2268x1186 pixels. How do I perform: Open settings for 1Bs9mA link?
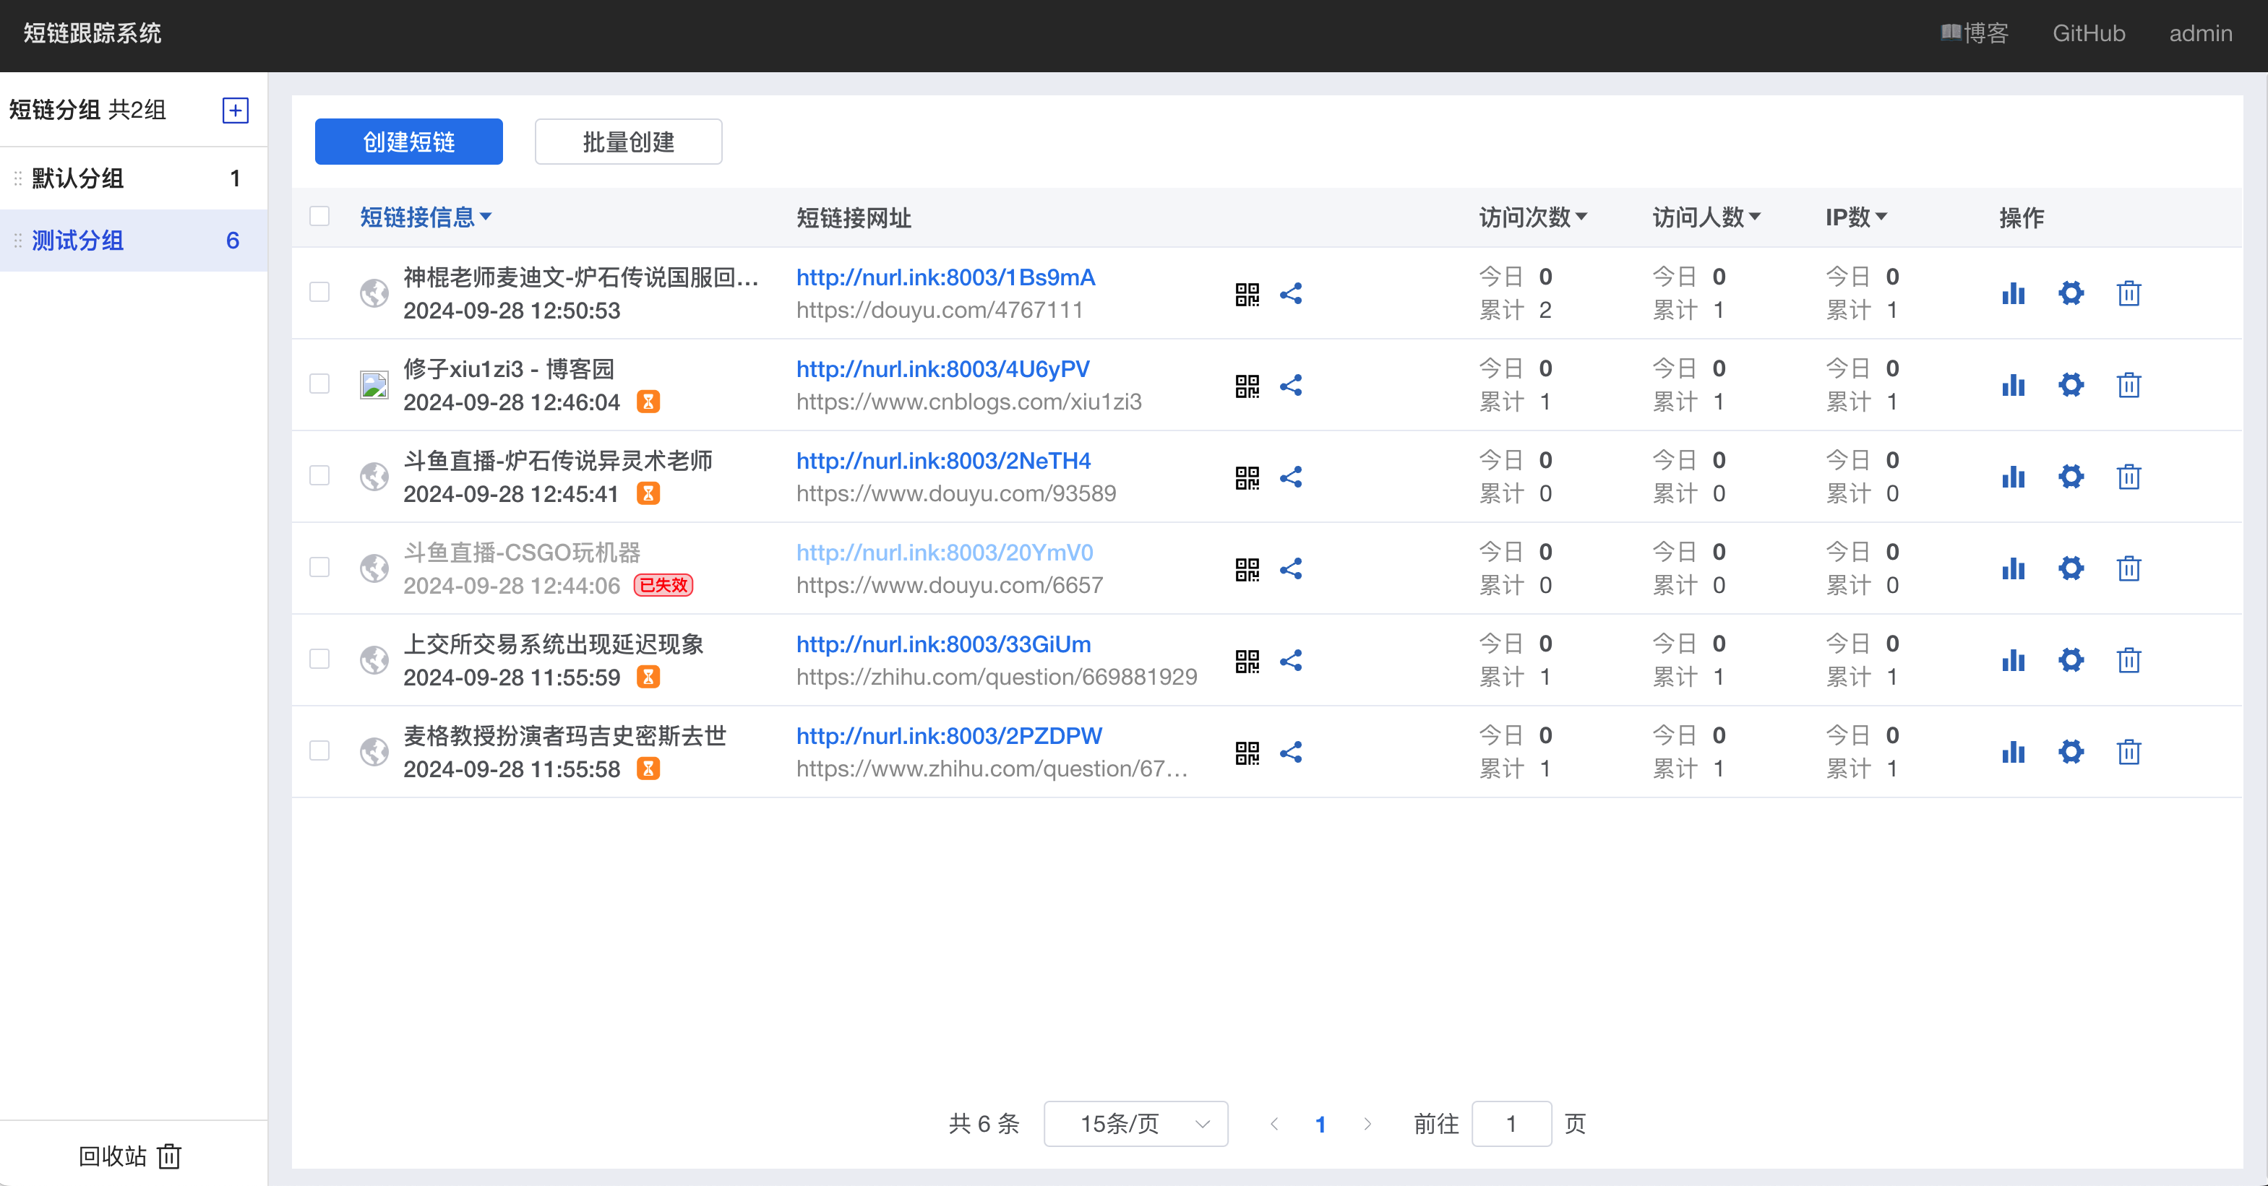click(x=2071, y=293)
